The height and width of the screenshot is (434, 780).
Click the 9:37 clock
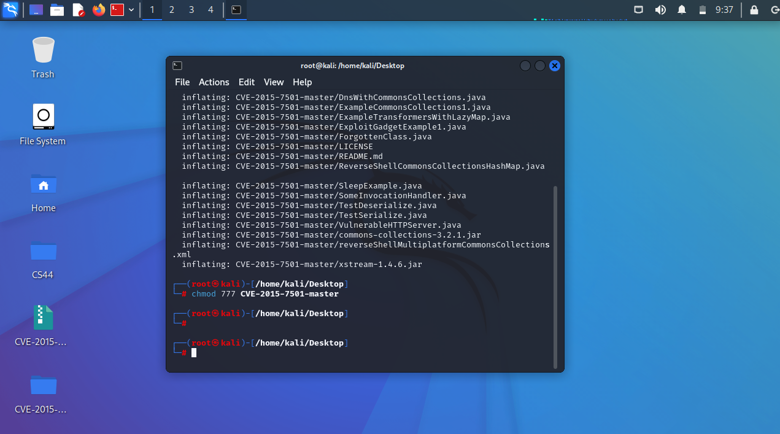pos(724,10)
